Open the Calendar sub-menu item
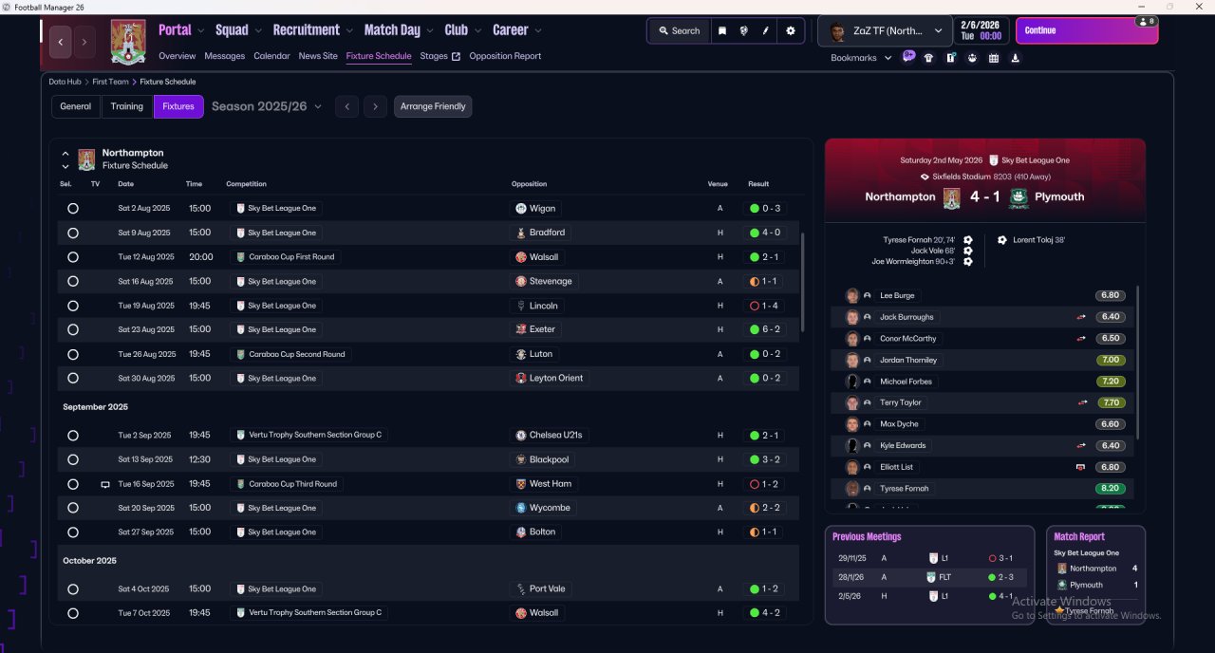 [271, 56]
